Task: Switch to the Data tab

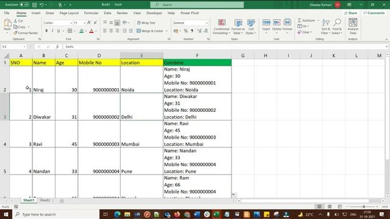Action: click(x=107, y=13)
